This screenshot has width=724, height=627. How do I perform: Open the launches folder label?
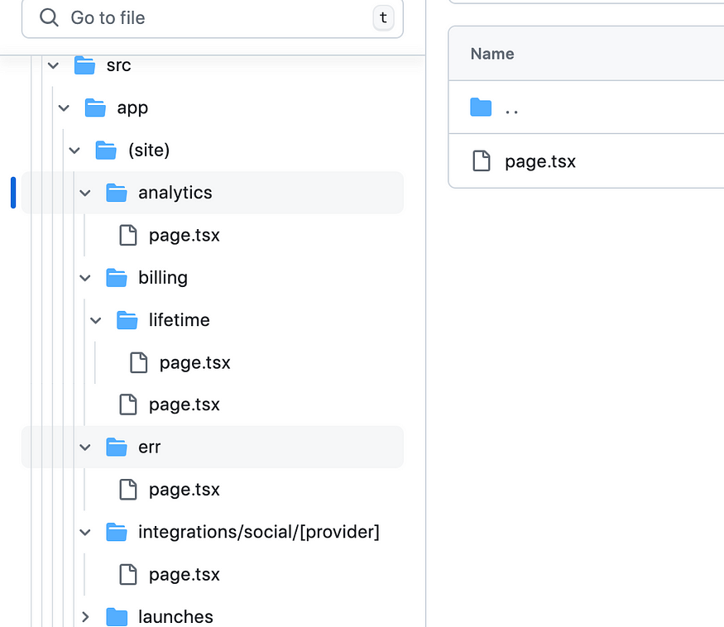tap(175, 617)
